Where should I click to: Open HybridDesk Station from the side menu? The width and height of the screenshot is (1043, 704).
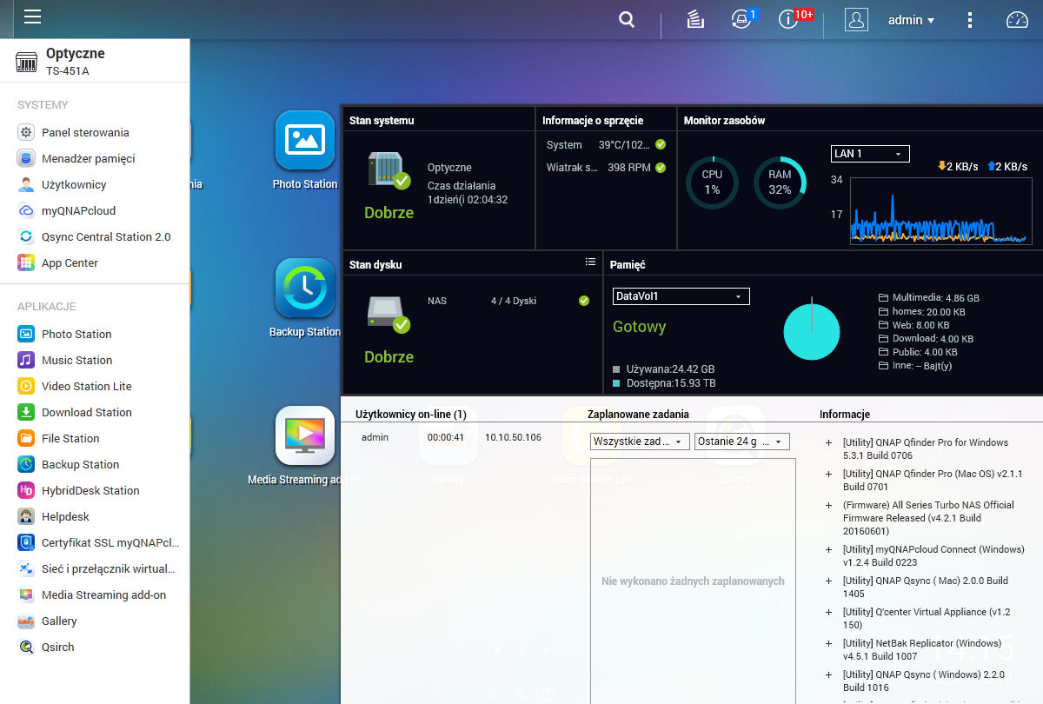pos(95,490)
